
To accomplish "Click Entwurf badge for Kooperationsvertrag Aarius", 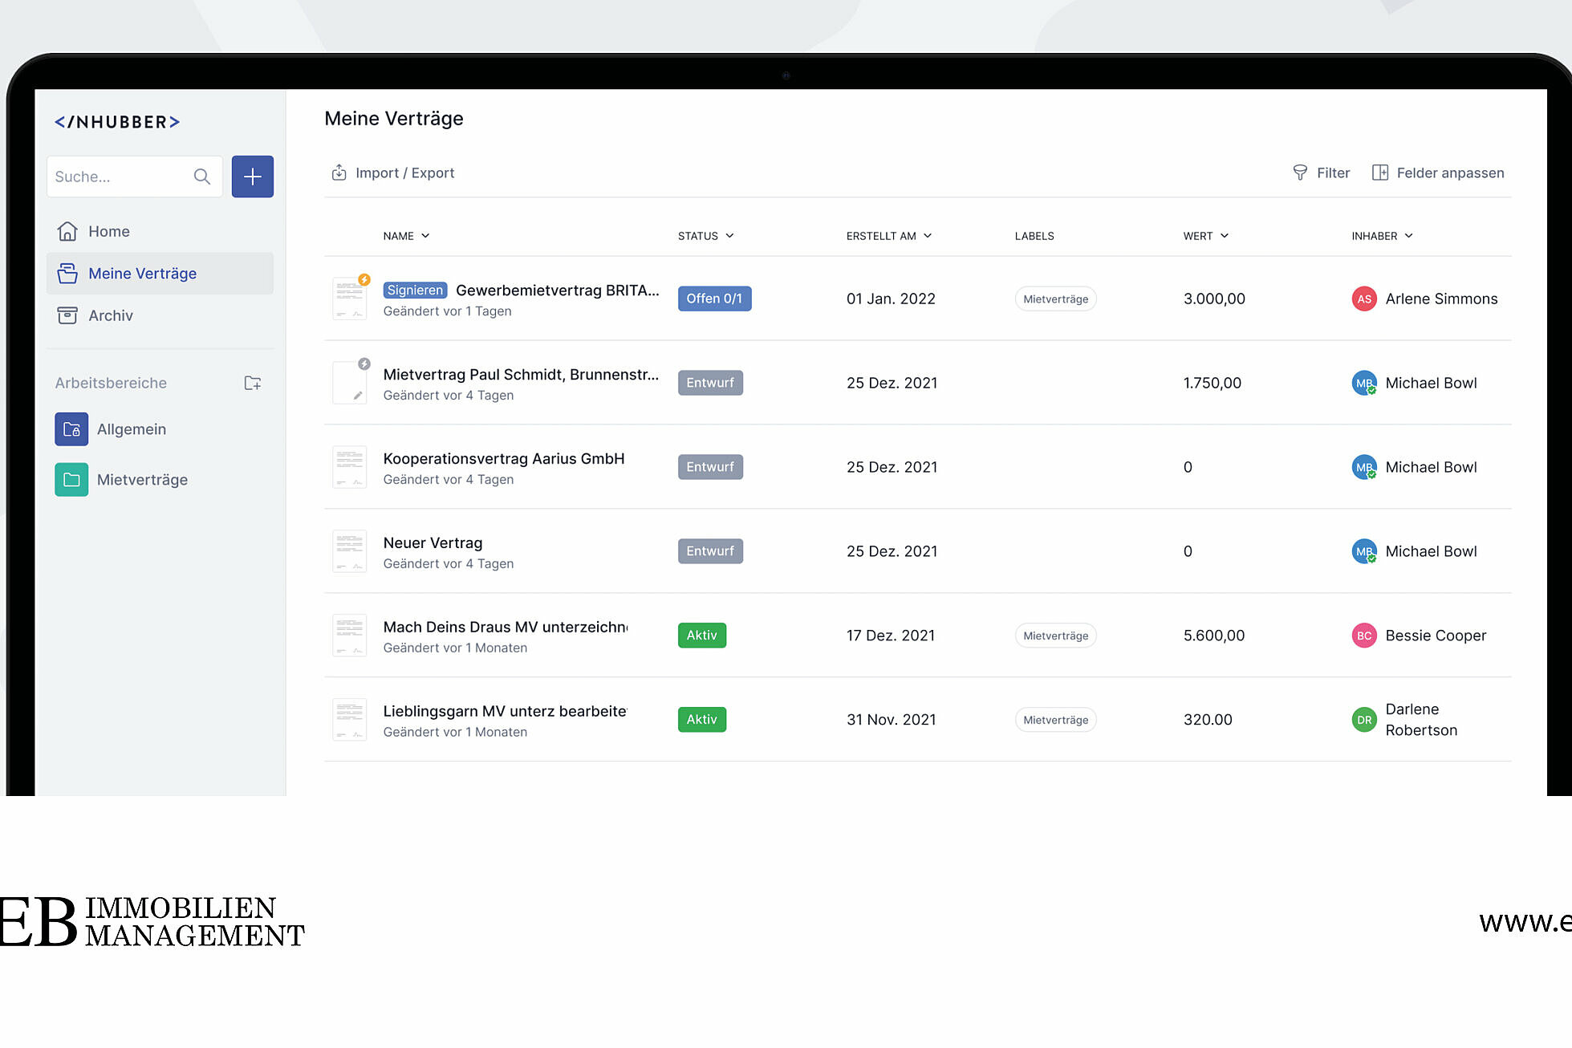I will pyautogui.click(x=710, y=467).
